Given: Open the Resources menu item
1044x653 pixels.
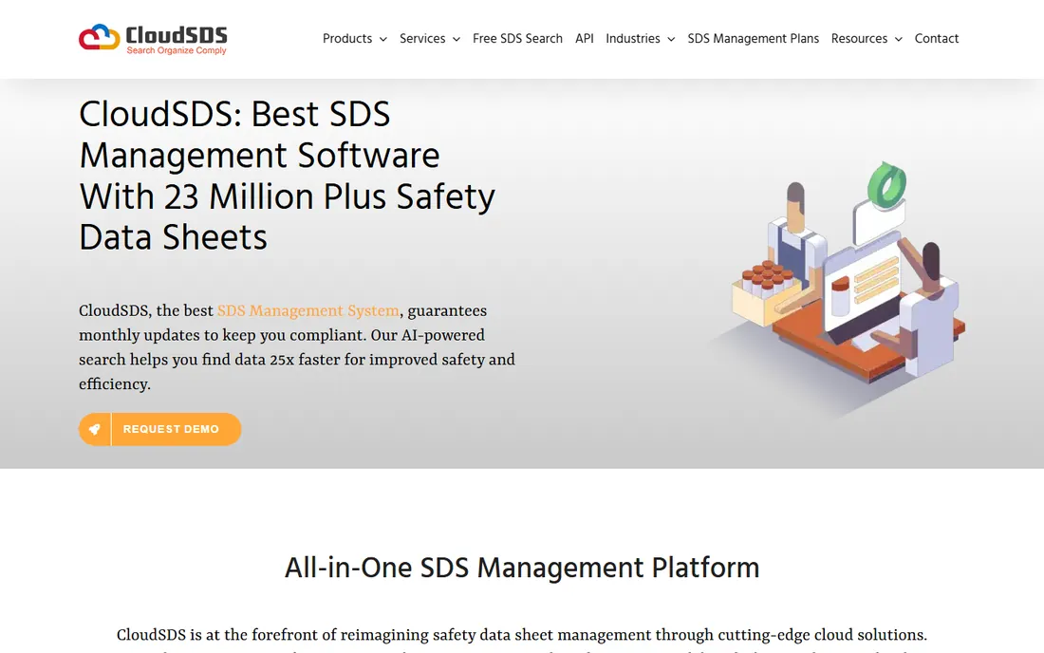Looking at the screenshot, I should 859,39.
